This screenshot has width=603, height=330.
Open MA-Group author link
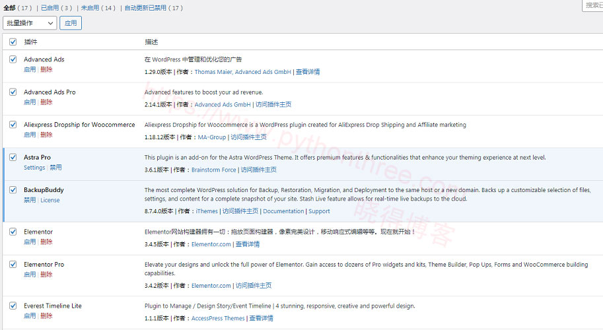coord(211,137)
